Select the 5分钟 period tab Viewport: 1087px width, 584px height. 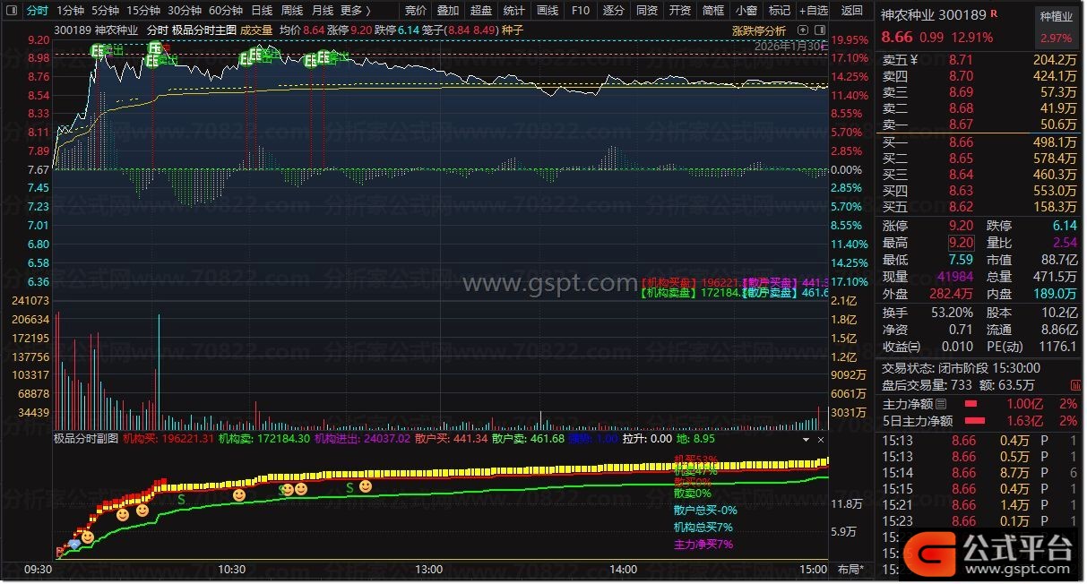[106, 11]
